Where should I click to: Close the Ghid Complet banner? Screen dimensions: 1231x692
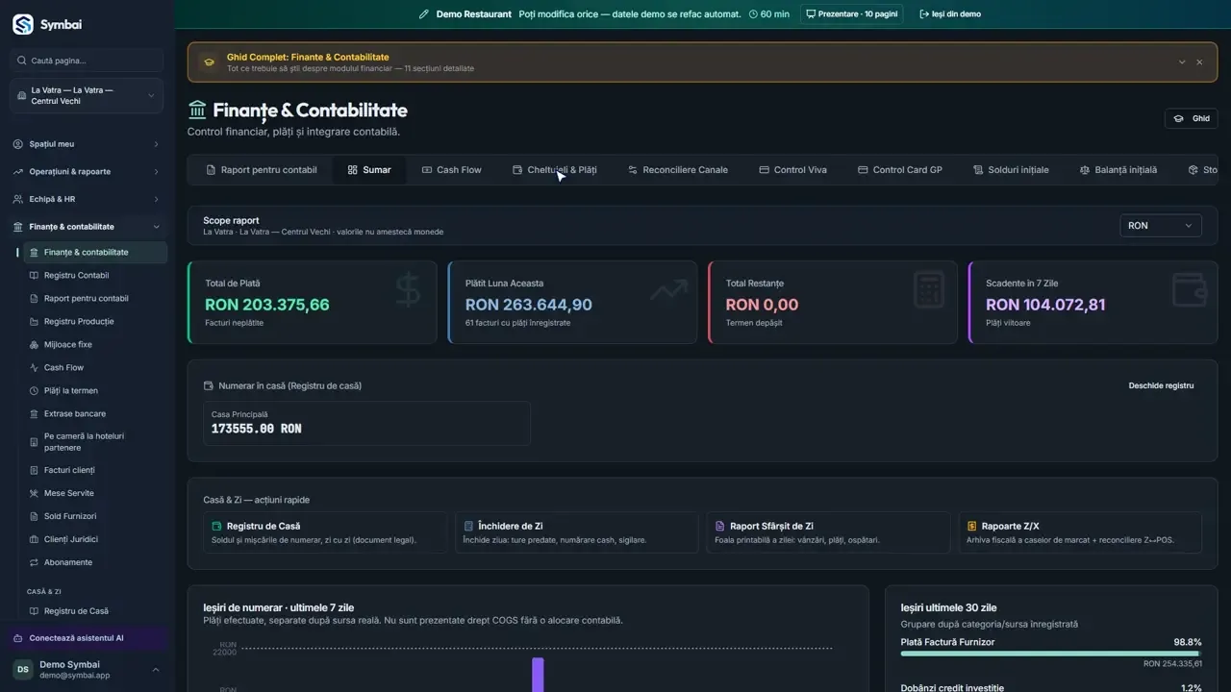(x=1199, y=62)
